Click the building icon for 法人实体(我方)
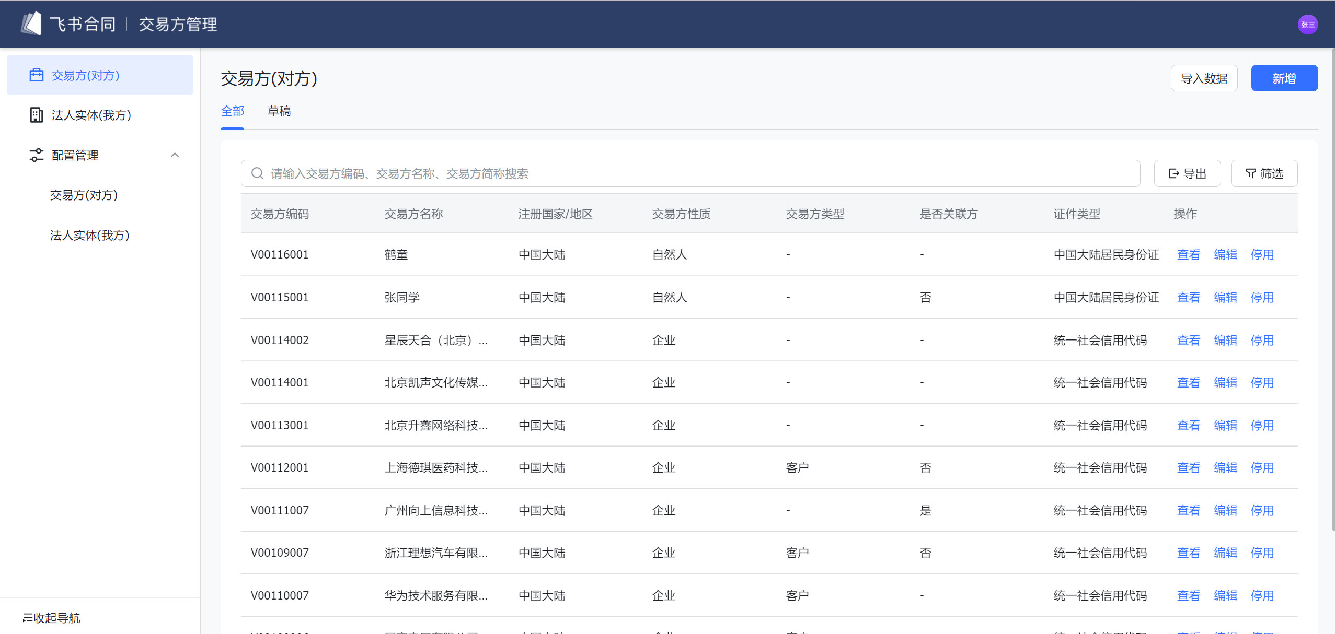The height and width of the screenshot is (634, 1335). point(36,115)
